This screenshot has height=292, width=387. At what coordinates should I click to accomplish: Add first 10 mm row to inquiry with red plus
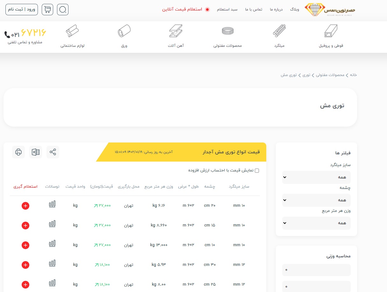(25, 206)
